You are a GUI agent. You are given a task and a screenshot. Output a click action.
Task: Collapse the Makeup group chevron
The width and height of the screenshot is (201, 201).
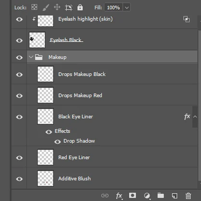point(31,57)
